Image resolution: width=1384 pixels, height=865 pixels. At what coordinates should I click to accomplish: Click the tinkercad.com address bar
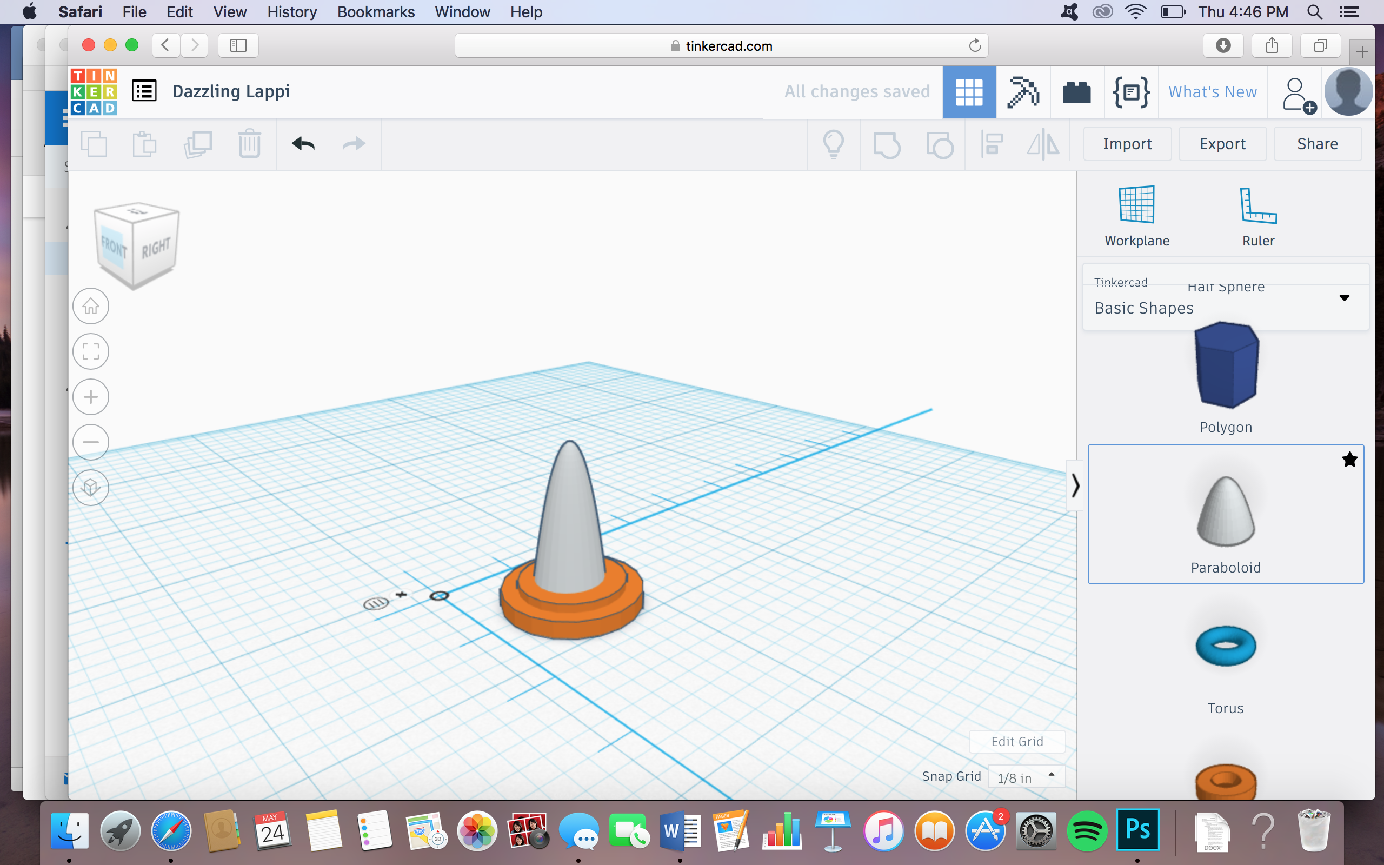tap(721, 46)
